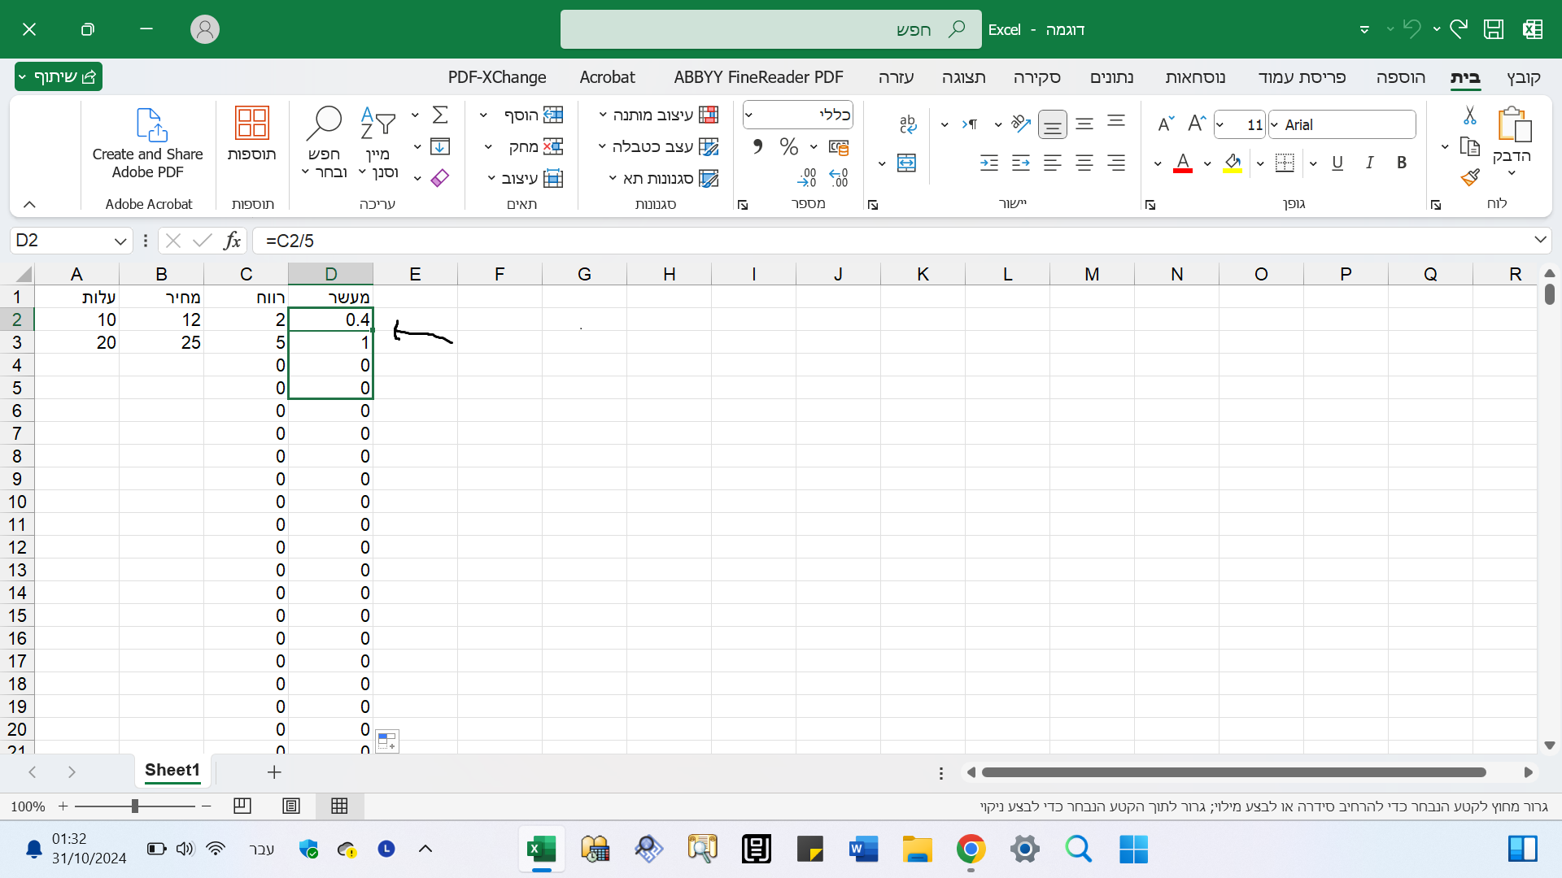Toggle center horizontal alignment

tap(1084, 163)
